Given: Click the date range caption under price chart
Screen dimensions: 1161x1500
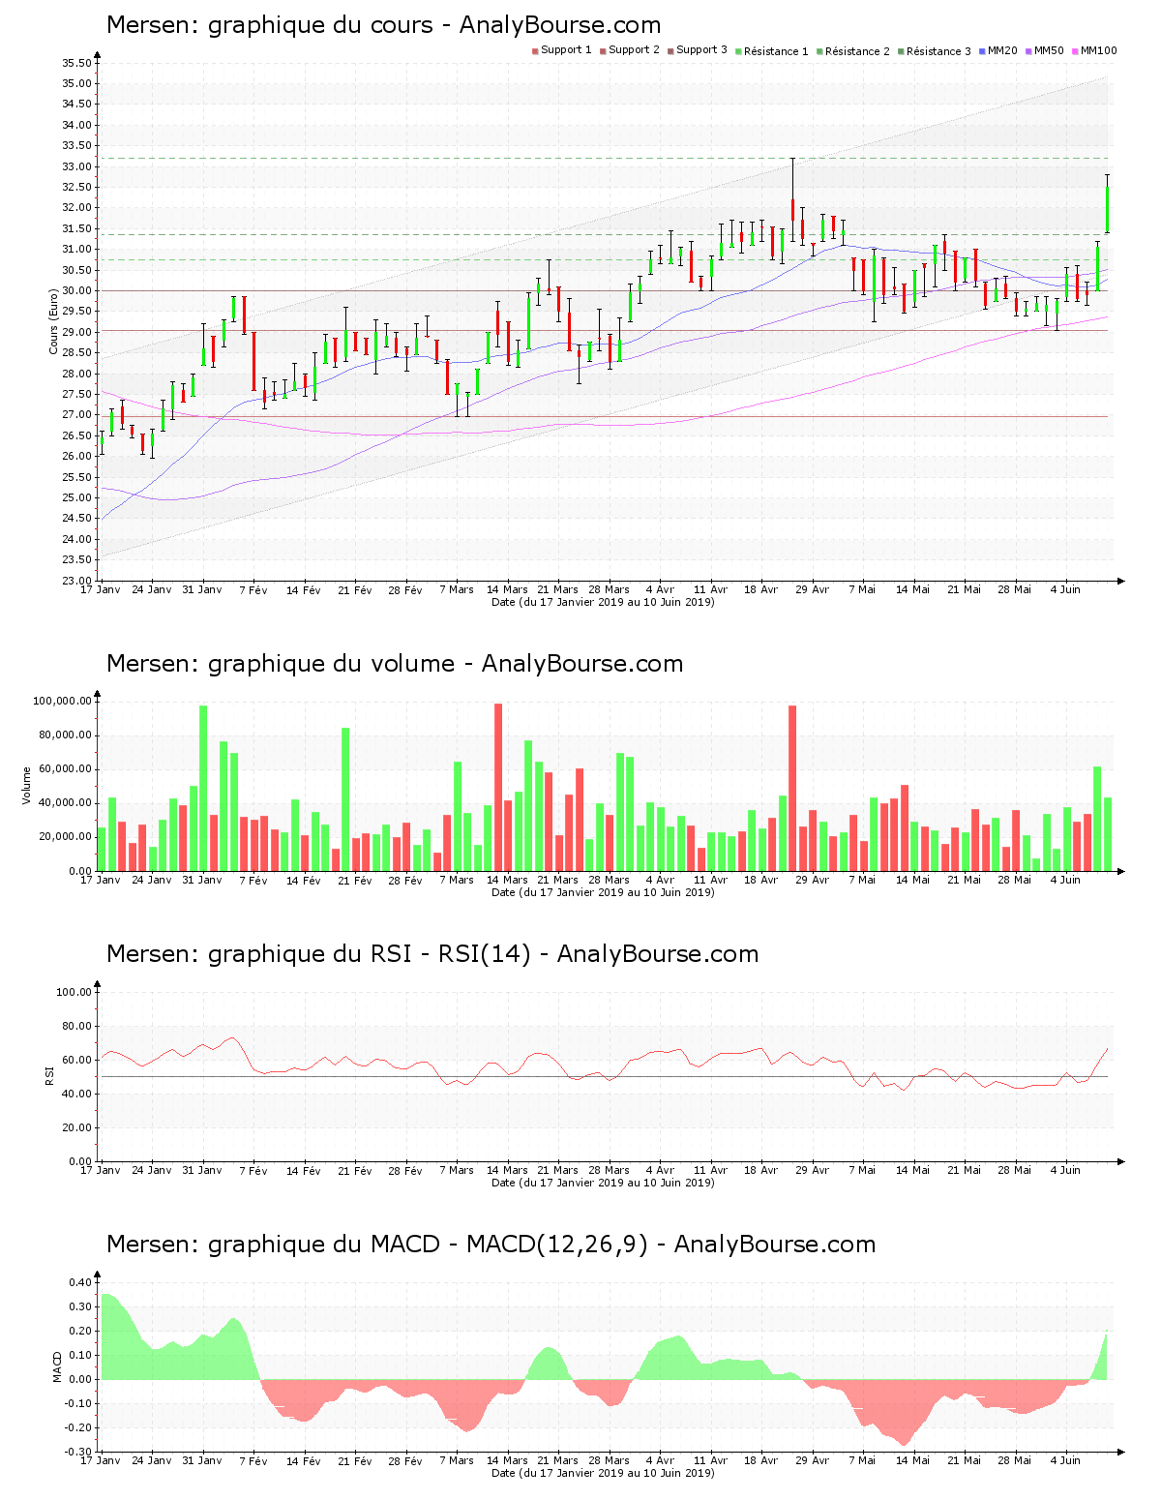Looking at the screenshot, I should 603,602.
